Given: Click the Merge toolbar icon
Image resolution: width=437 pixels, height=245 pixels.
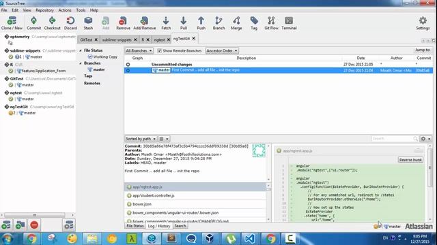Looking at the screenshot, I should 236,23.
